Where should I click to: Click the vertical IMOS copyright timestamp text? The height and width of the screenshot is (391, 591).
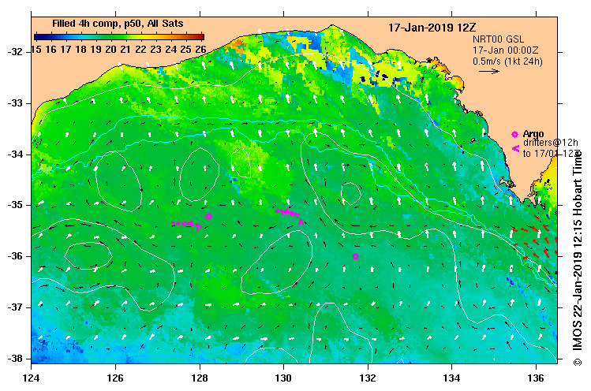pos(577,258)
